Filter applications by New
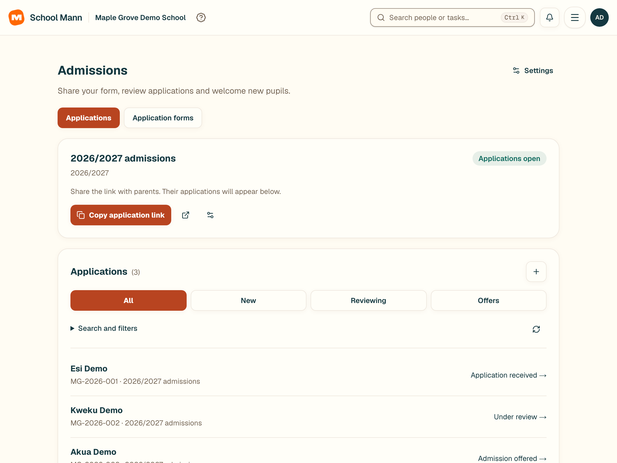The height and width of the screenshot is (463, 617). (x=248, y=300)
